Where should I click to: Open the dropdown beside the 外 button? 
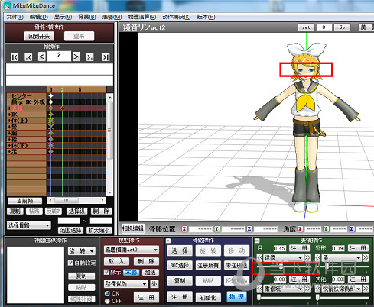point(125,283)
